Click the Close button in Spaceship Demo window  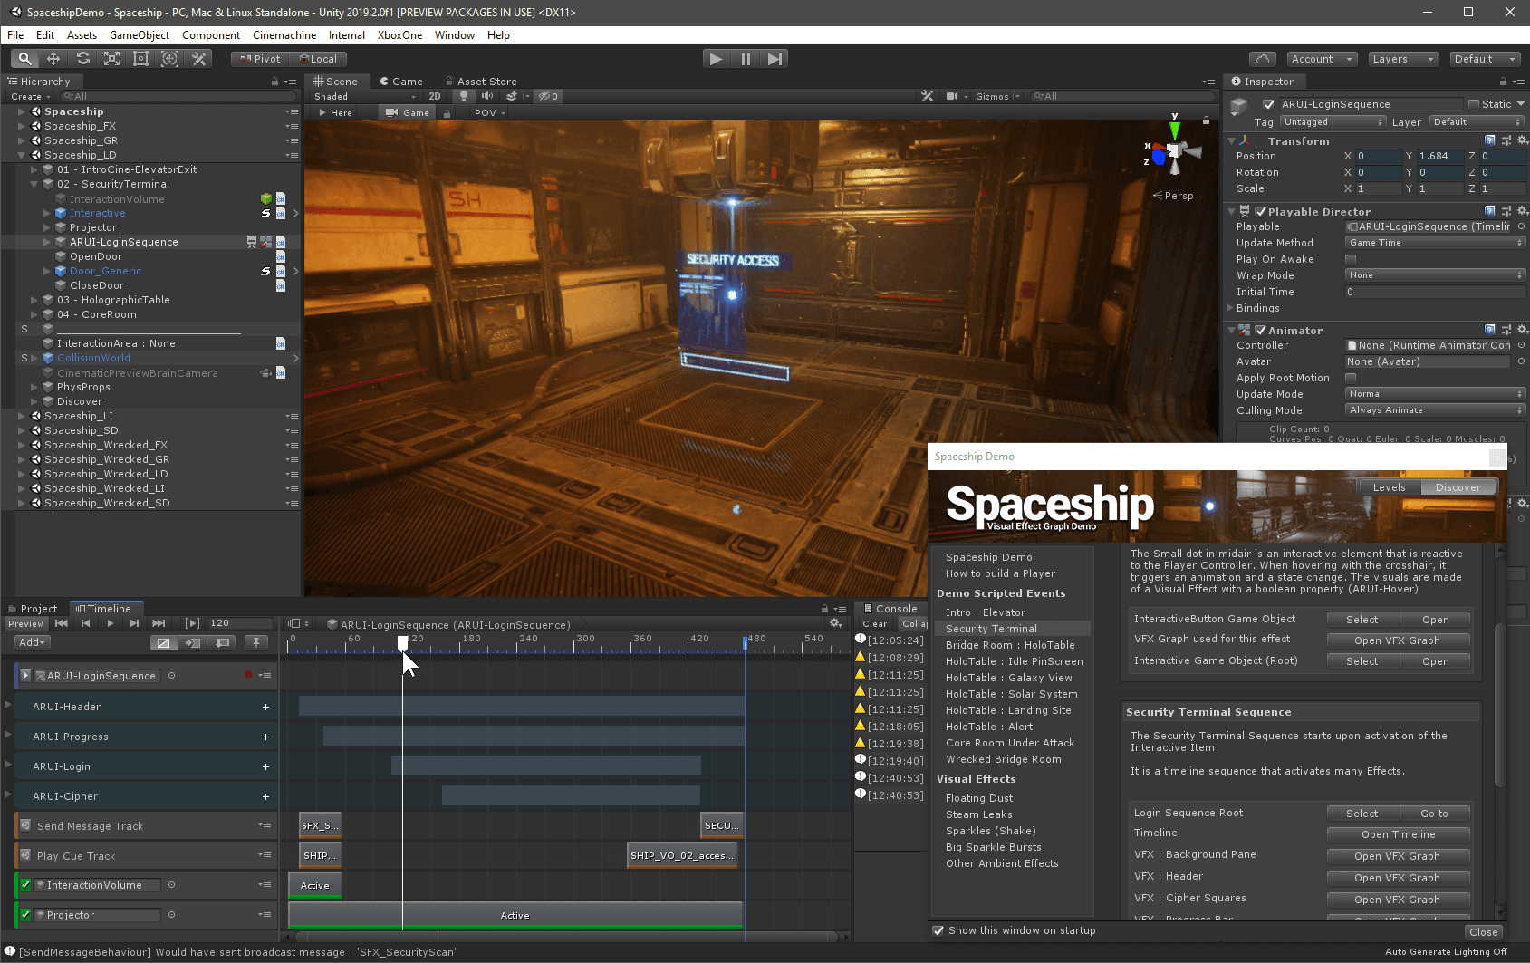[x=1484, y=931]
